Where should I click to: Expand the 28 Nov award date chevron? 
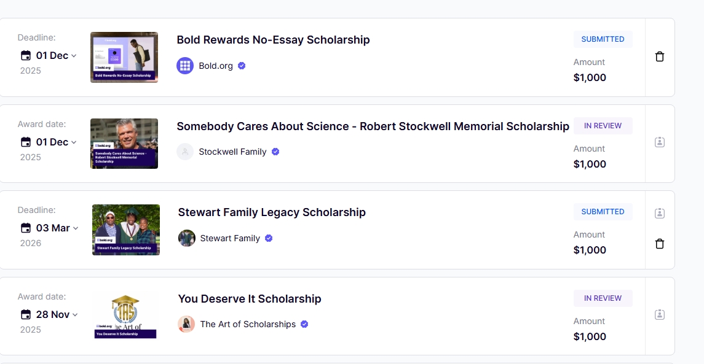click(75, 315)
